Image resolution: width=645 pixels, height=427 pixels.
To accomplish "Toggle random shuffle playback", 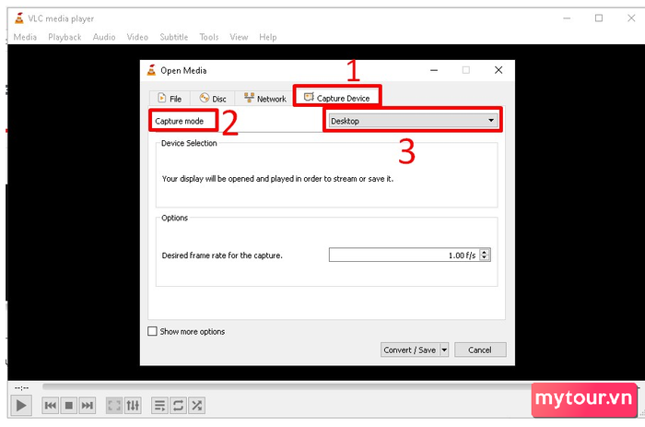I will coord(196,405).
